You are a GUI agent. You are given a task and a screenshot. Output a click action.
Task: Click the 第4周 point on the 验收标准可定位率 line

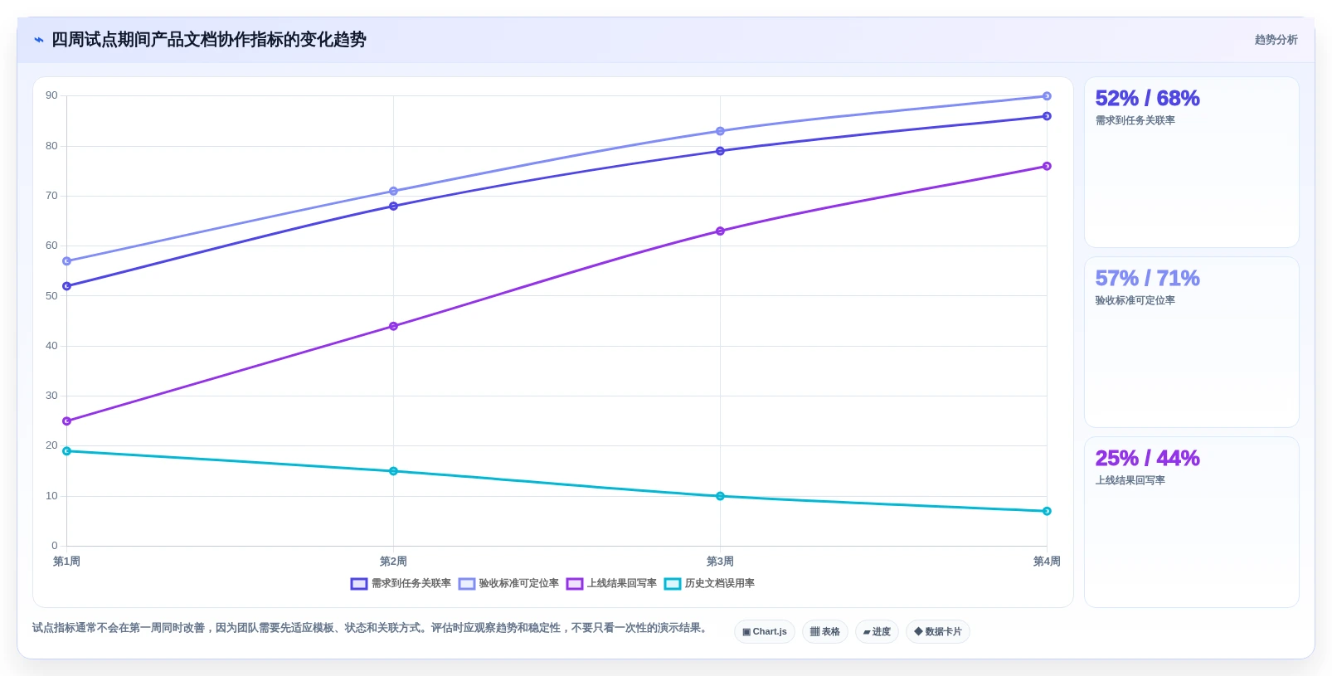1047,96
